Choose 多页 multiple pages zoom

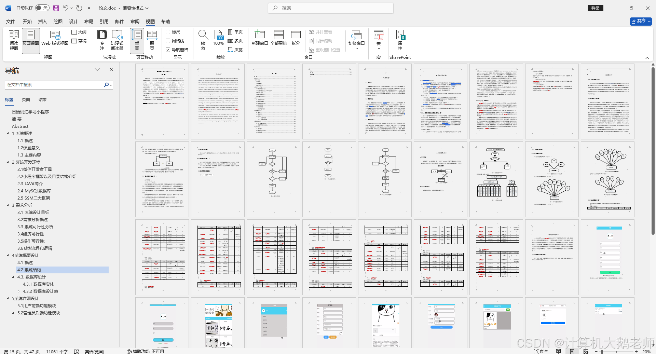tap(235, 41)
